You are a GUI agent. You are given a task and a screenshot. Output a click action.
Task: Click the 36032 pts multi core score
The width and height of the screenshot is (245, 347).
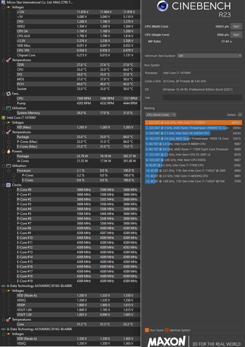[x=222, y=26]
